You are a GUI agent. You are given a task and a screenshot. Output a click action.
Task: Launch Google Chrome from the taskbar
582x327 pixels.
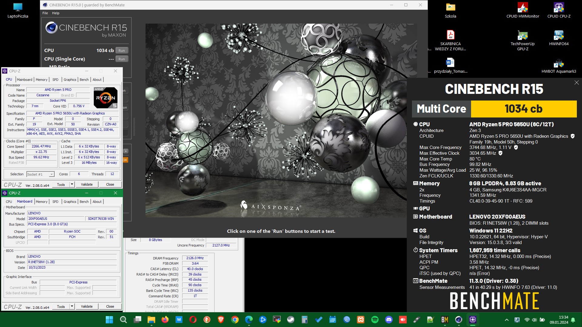(x=235, y=320)
